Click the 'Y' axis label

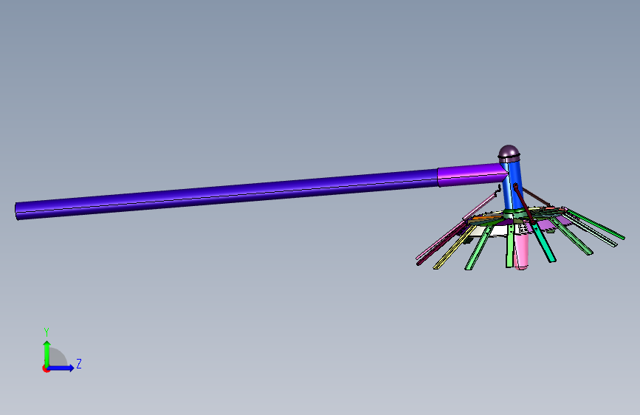pyautogui.click(x=47, y=332)
